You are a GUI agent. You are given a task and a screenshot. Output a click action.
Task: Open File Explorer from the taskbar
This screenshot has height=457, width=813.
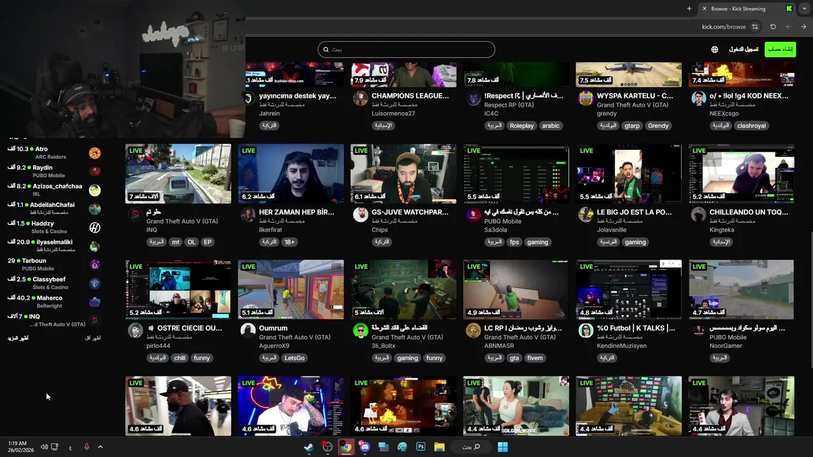[x=439, y=447]
